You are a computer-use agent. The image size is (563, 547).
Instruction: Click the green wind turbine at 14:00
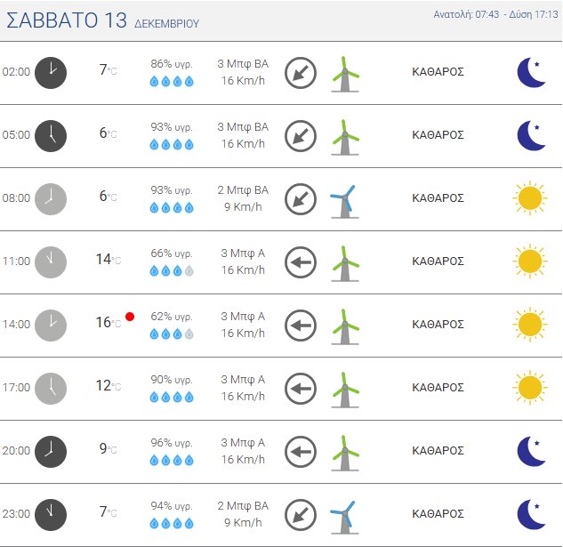click(x=344, y=326)
